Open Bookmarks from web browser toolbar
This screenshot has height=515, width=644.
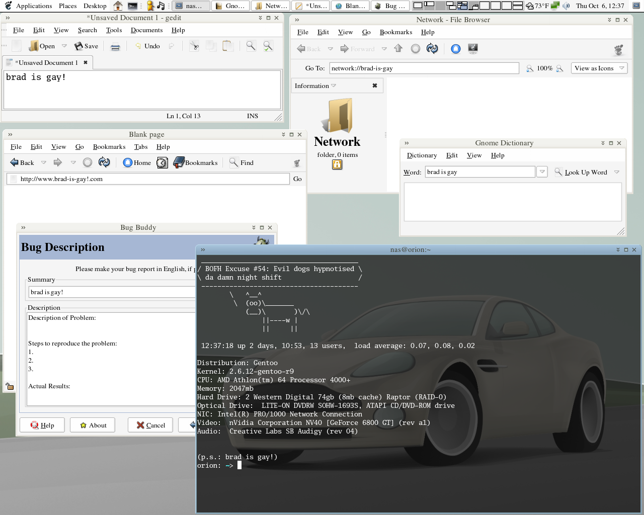[195, 162]
